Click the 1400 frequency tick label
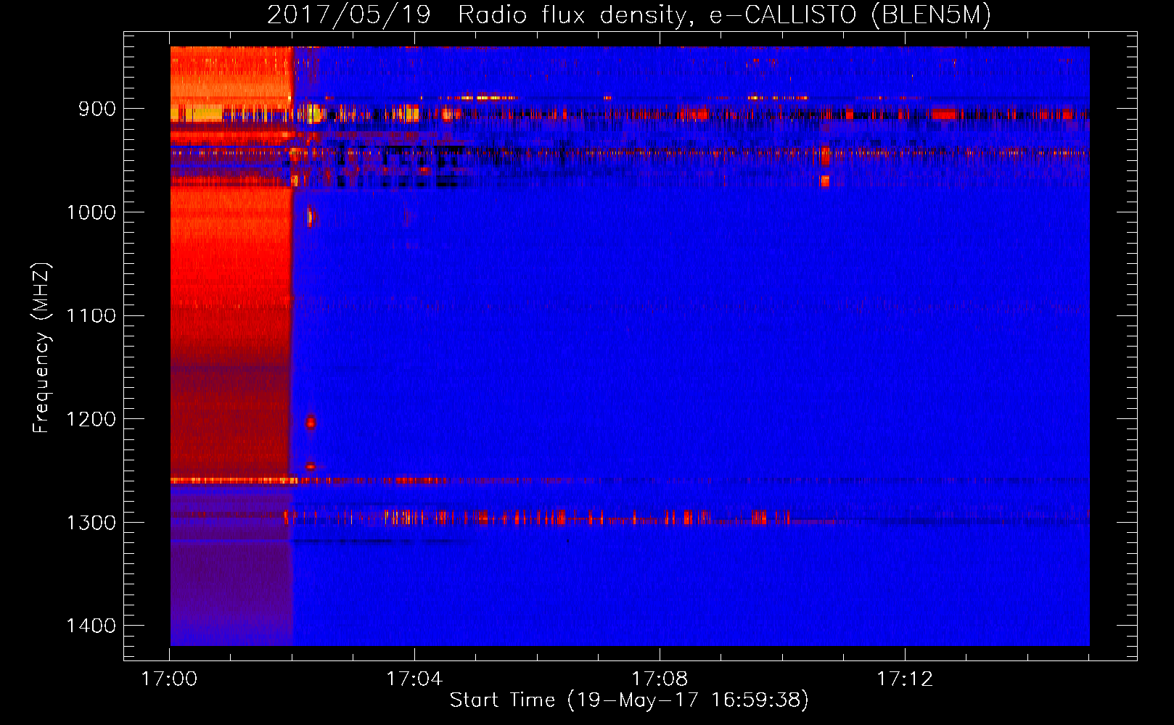 91,626
